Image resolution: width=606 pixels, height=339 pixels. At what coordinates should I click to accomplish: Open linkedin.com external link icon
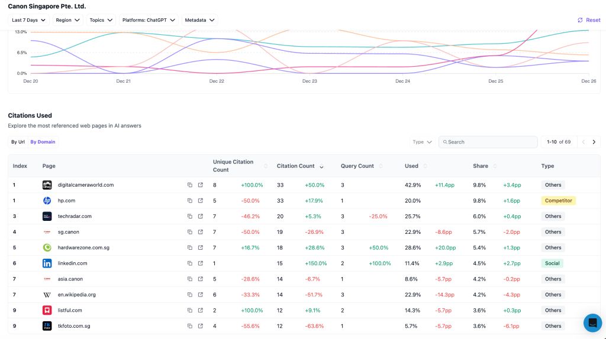200,263
